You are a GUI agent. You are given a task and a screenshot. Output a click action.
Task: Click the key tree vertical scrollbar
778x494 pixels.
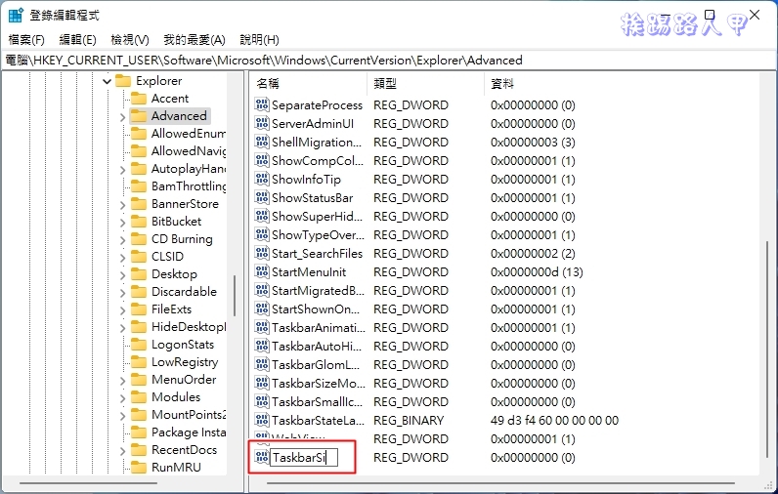(x=235, y=296)
